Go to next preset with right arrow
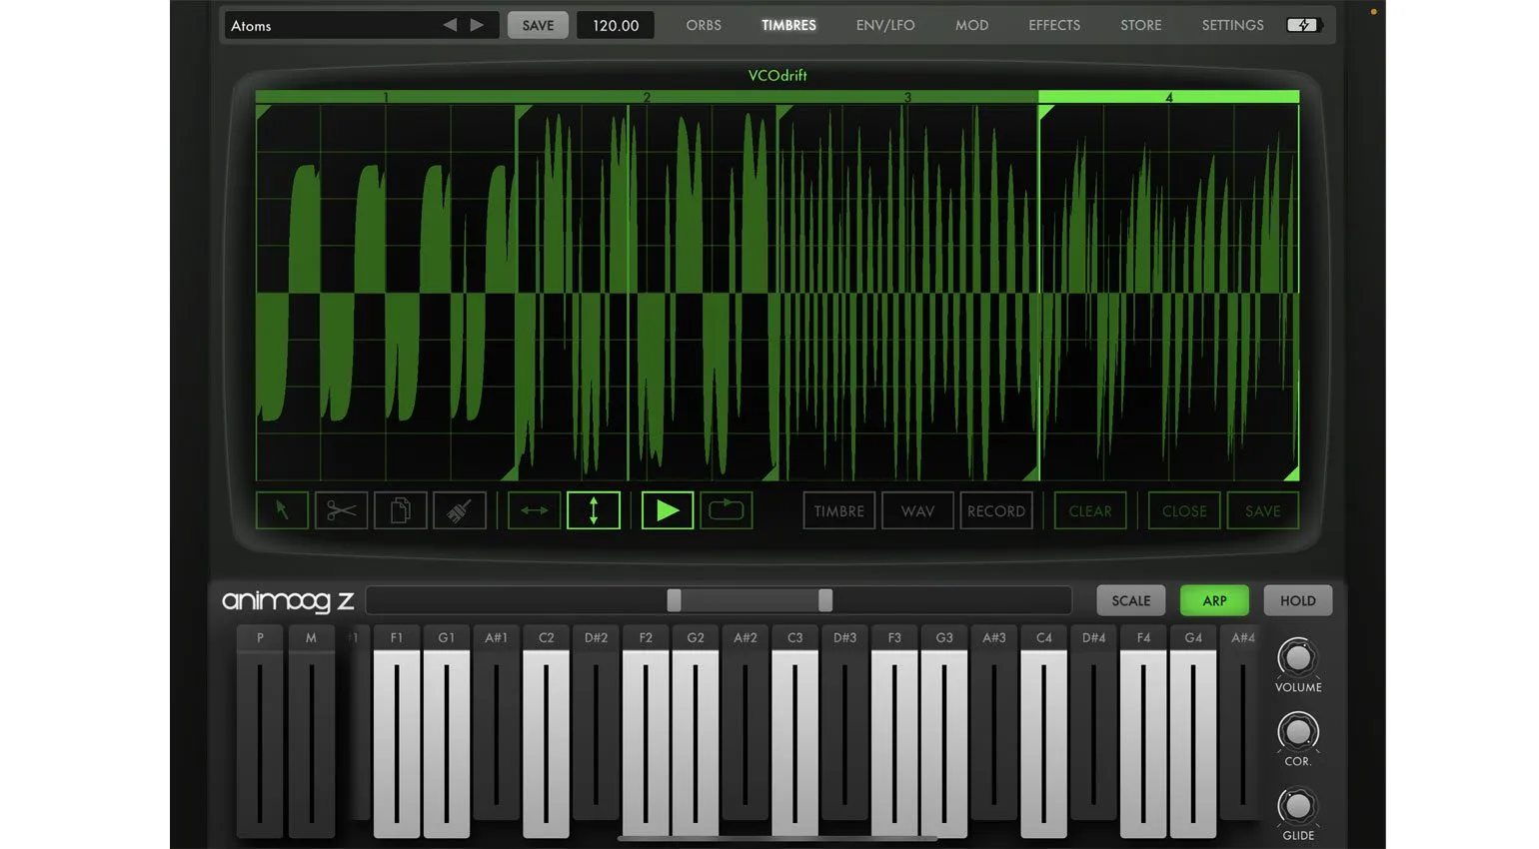This screenshot has width=1539, height=849. tap(478, 25)
